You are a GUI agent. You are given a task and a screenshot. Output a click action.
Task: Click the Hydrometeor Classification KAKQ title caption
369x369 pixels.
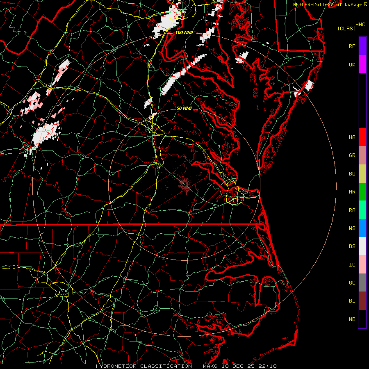[x=186, y=366]
